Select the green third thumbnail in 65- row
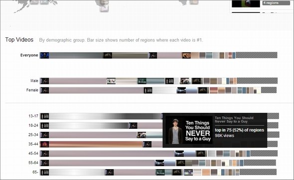The height and width of the screenshot is (180, 294). click(x=160, y=173)
